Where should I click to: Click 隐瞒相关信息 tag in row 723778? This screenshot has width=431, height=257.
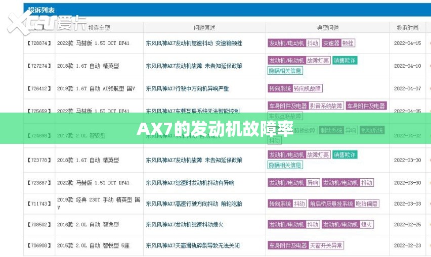(285, 165)
